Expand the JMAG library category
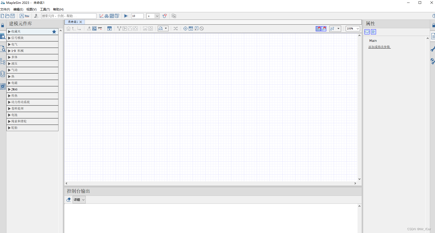Image resolution: width=435 pixels, height=233 pixels. [x=32, y=89]
